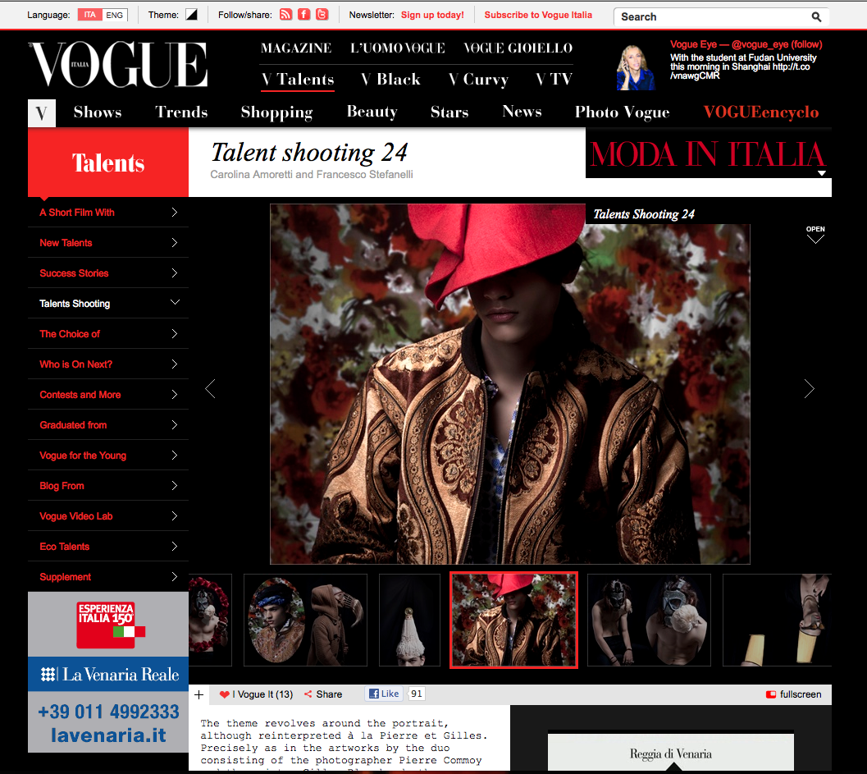The image size is (867, 774).
Task: Click the Vogue Italia logo
Action: pyautogui.click(x=118, y=65)
